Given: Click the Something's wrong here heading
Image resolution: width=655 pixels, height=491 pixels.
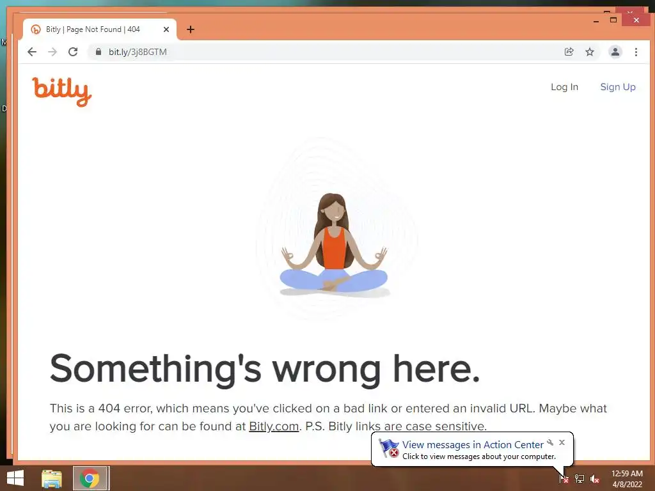Looking at the screenshot, I should (265, 369).
